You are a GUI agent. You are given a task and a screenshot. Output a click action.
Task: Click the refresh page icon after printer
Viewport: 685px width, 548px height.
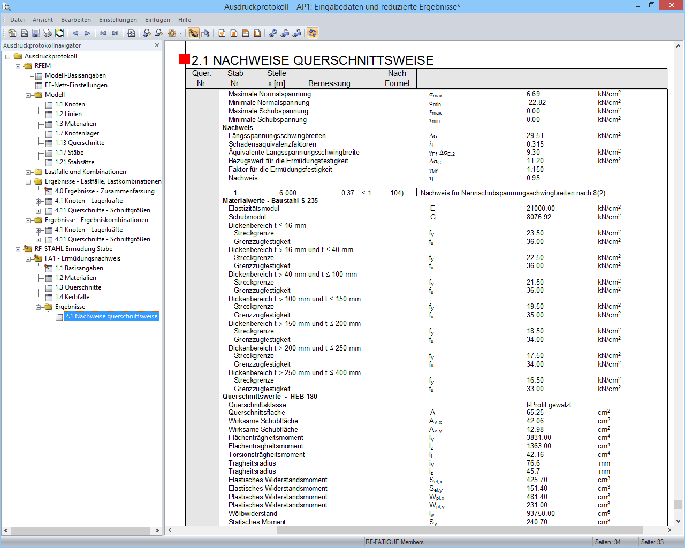tap(59, 33)
